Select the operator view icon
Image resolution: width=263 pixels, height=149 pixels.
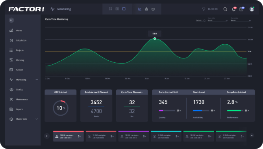146,9
